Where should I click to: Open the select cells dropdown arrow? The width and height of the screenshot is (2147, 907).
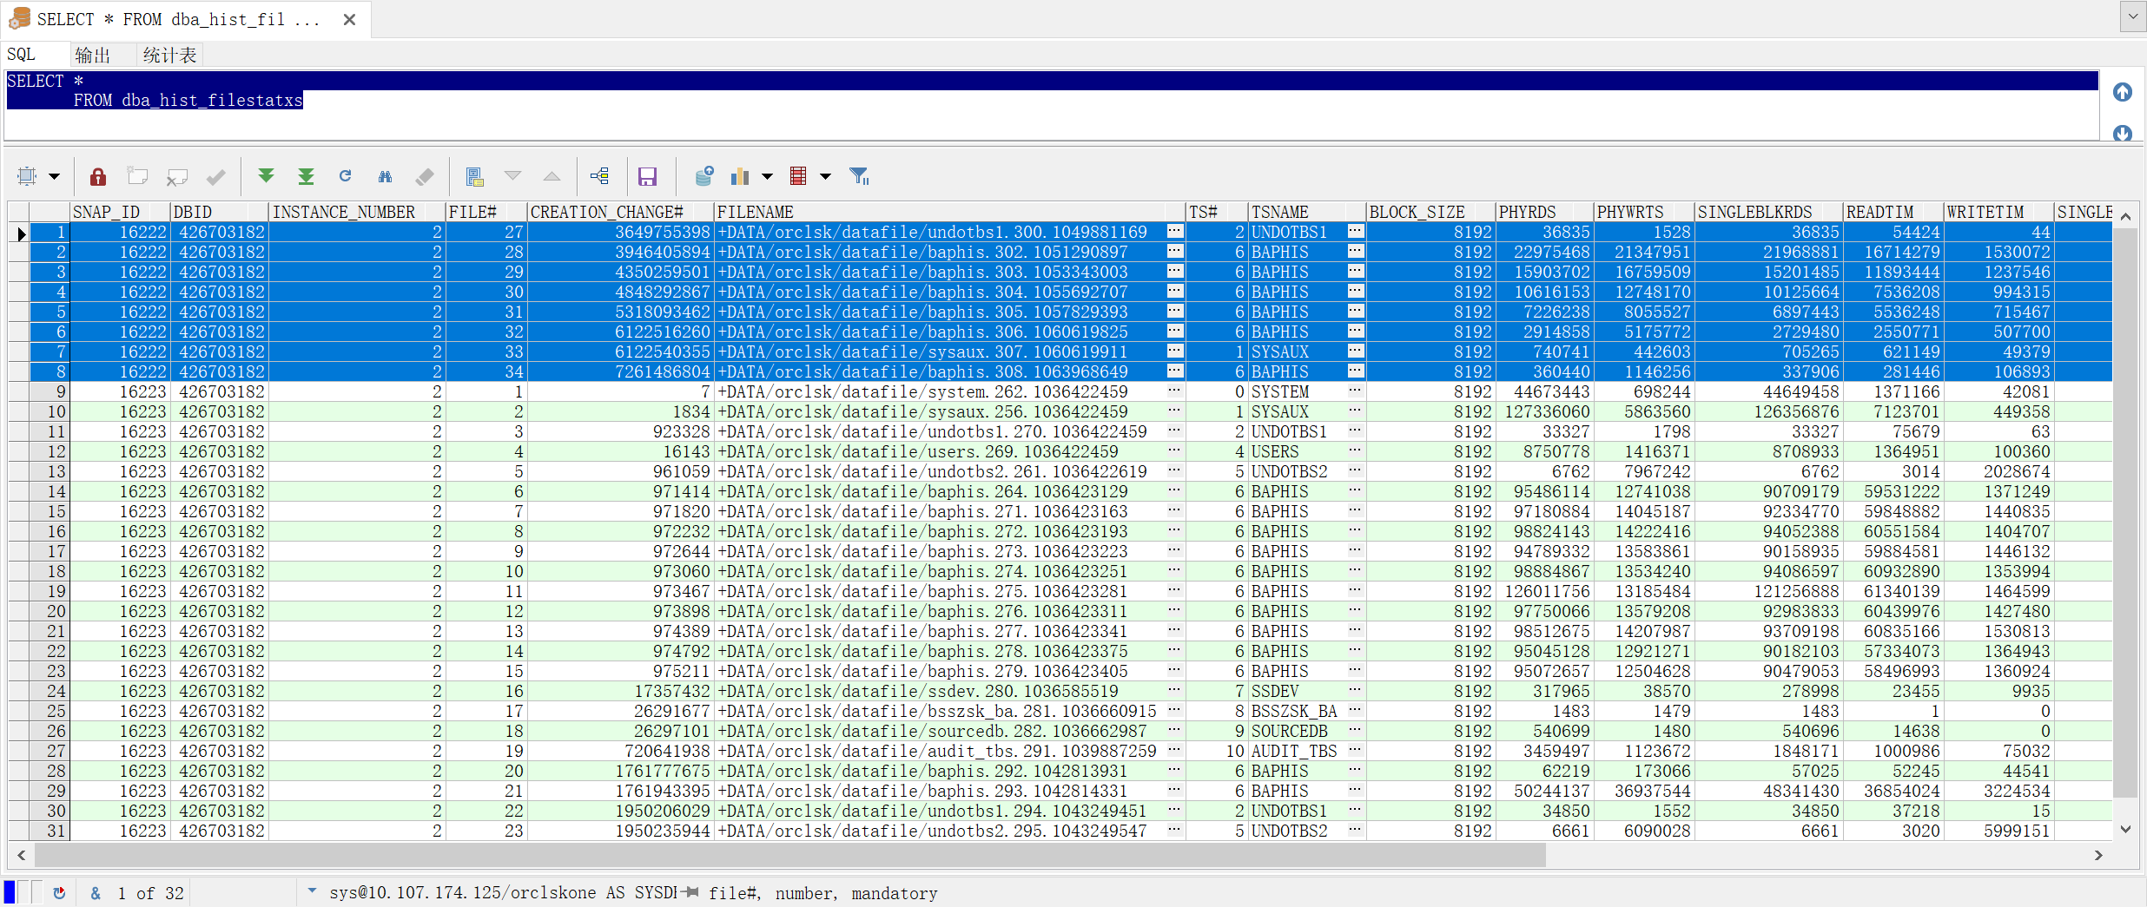point(54,176)
